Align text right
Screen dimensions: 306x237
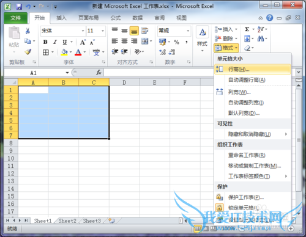click(134, 42)
